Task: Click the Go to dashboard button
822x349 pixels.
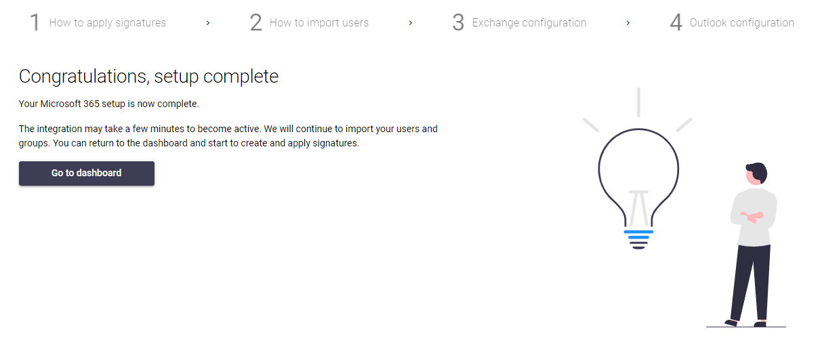Action: tap(87, 173)
